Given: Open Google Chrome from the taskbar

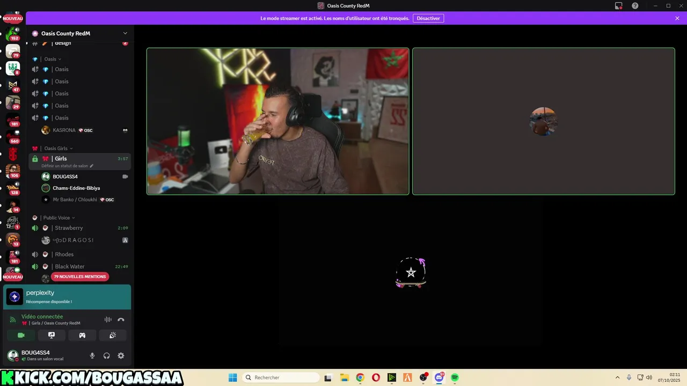Looking at the screenshot, I should point(360,377).
